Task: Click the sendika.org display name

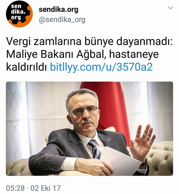Action: pyautogui.click(x=58, y=10)
